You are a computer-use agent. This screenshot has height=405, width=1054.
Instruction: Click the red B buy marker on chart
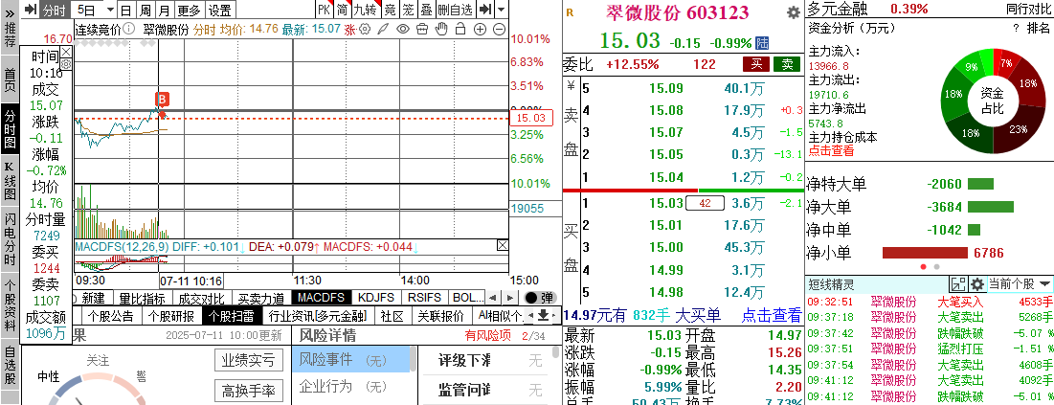162,99
